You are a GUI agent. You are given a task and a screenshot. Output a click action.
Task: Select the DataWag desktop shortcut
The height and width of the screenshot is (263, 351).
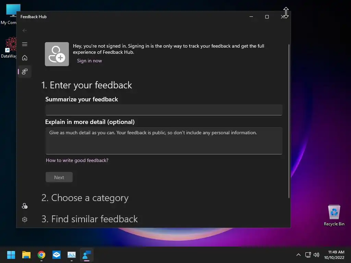pyautogui.click(x=9, y=48)
